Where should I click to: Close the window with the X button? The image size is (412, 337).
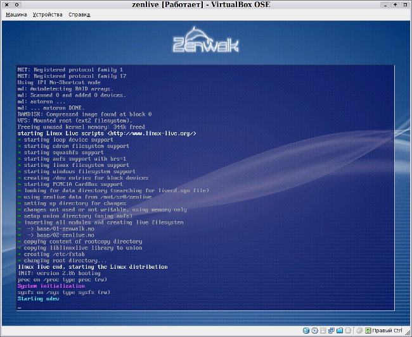[x=7, y=4]
